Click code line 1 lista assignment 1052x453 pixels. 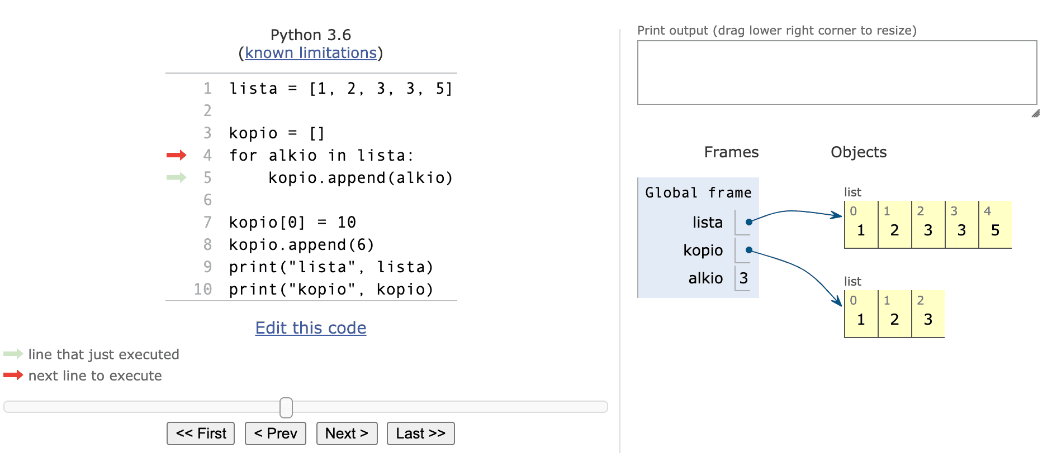(x=340, y=89)
